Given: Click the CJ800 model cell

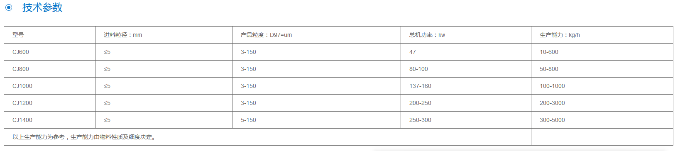Looking at the screenshot, I should click(x=50, y=69).
